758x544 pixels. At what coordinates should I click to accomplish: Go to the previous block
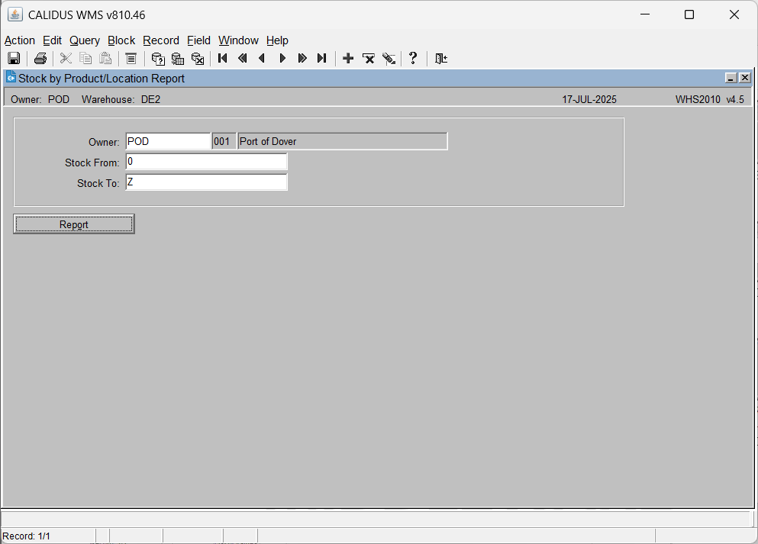tap(243, 59)
